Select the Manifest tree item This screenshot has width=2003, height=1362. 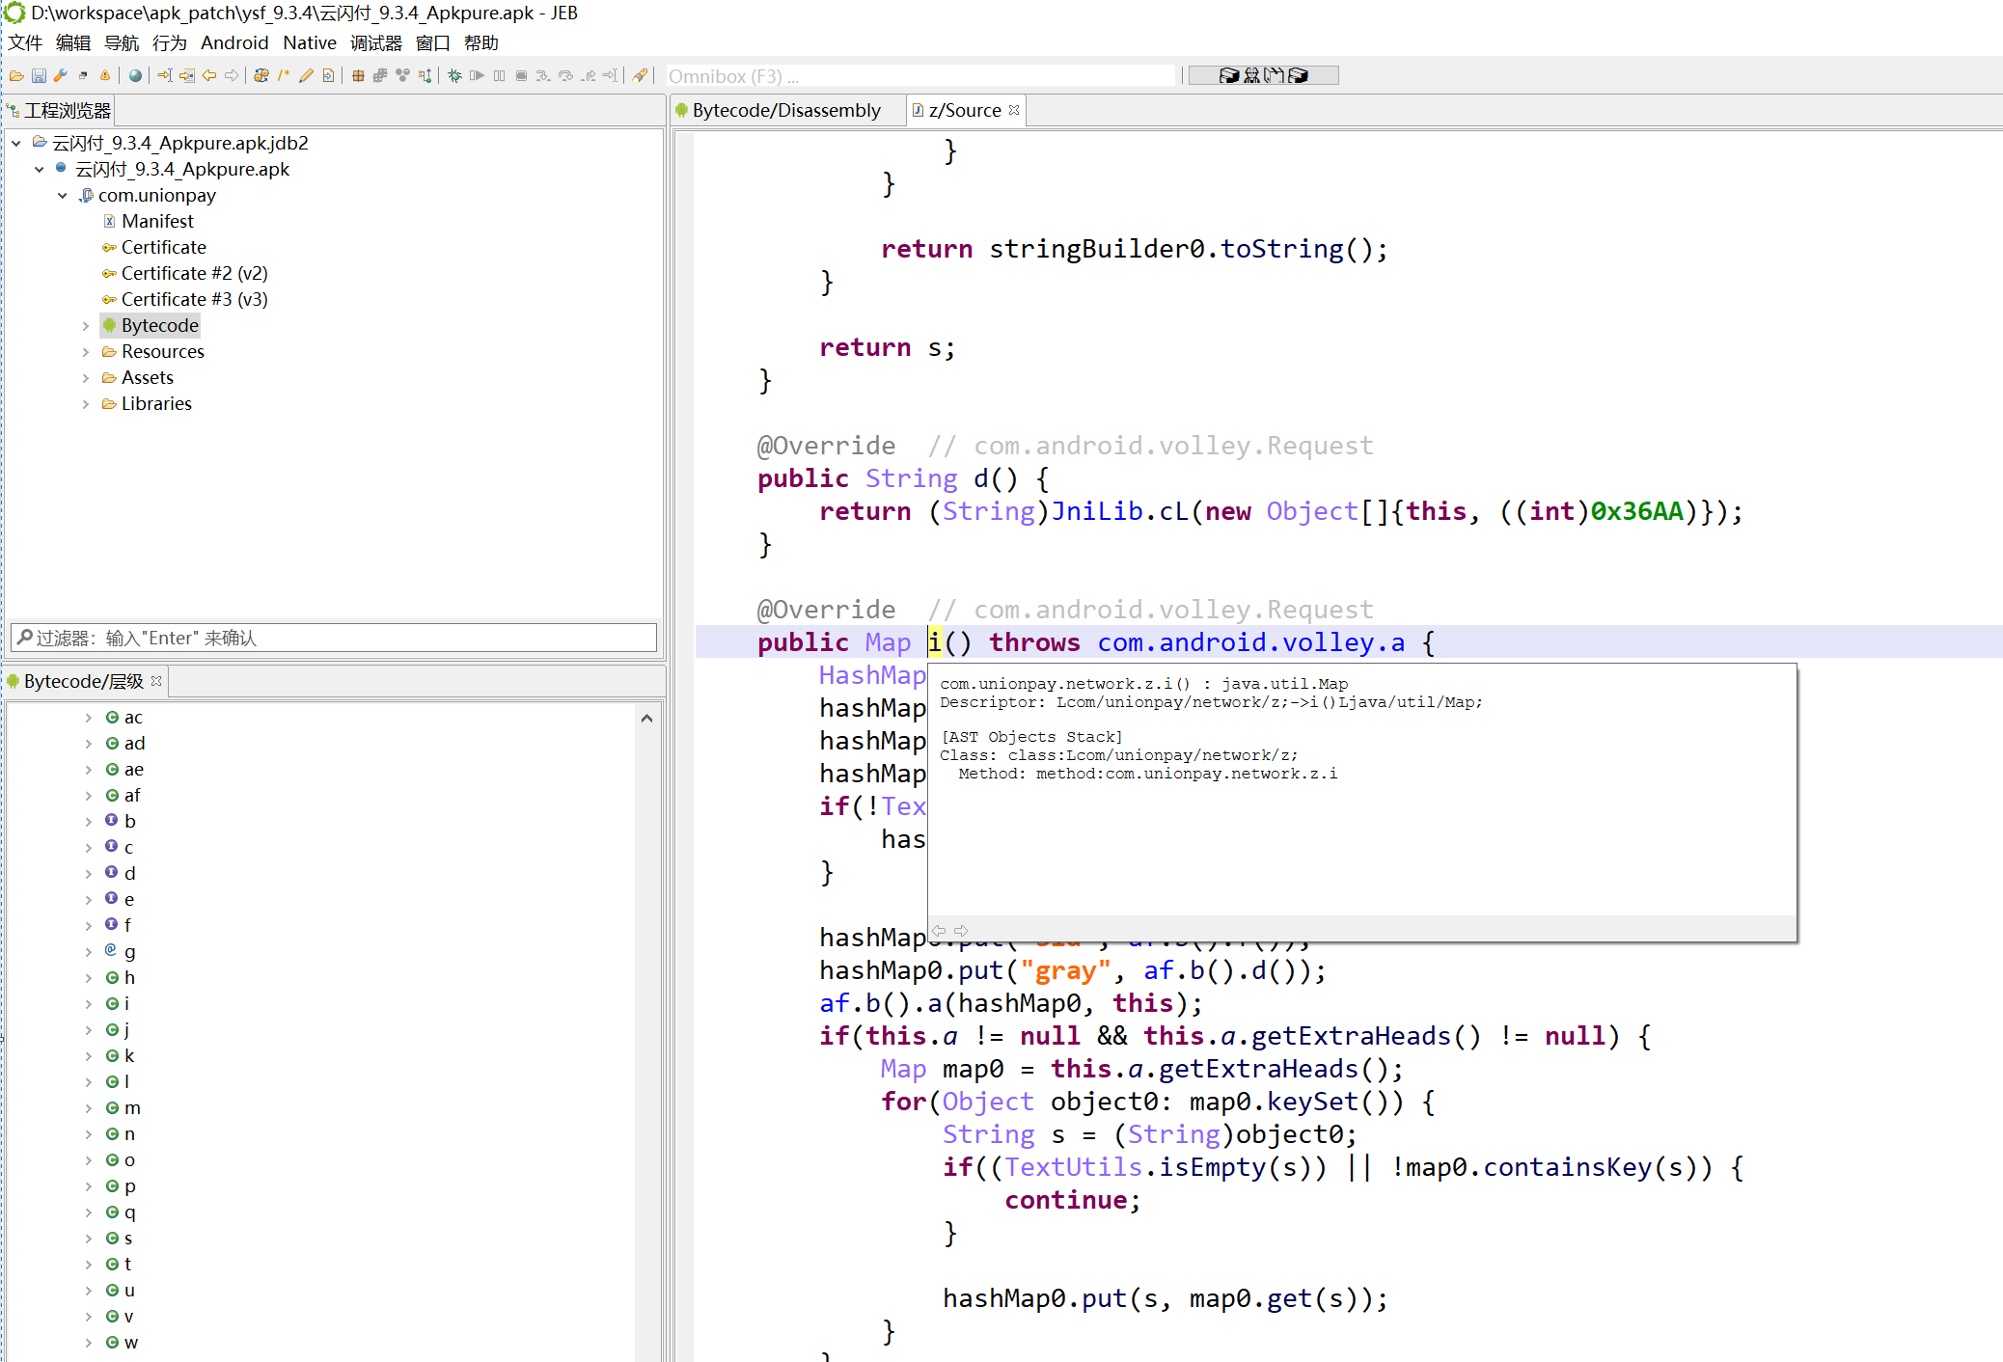(157, 222)
